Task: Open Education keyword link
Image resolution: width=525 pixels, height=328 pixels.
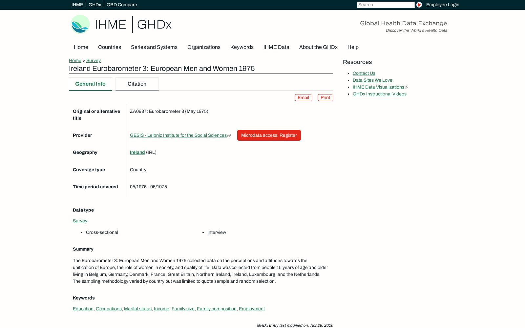Action: [x=83, y=309]
